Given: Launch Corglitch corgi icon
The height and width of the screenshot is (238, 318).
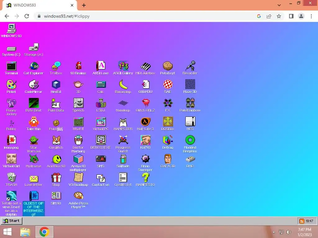Looking at the screenshot, I should [x=56, y=140].
